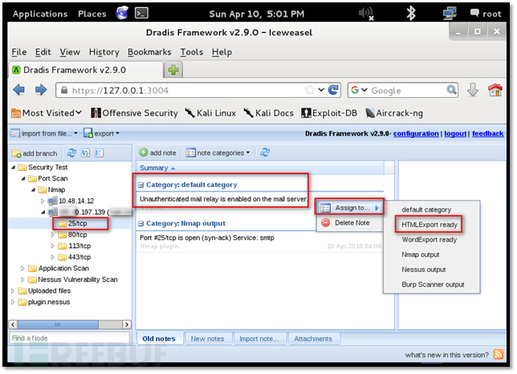Go forward with the right arrow button
The width and height of the screenshot is (517, 374).
coord(41,90)
